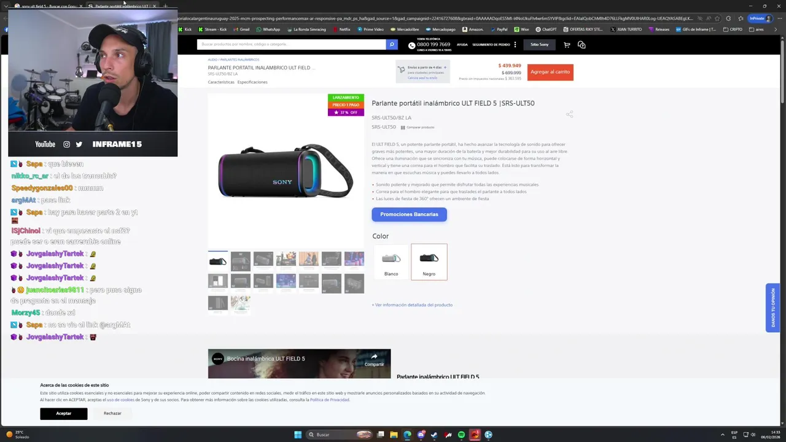Viewport: 786px width, 442px height.
Task: Open Task View from the taskbar
Action: tap(380, 435)
